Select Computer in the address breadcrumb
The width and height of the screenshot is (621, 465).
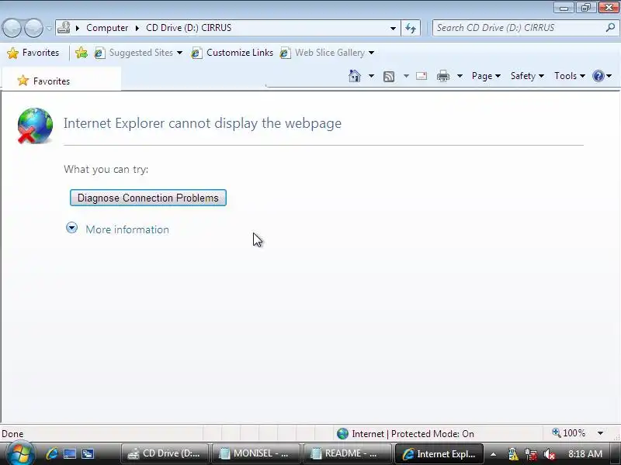[x=107, y=28]
